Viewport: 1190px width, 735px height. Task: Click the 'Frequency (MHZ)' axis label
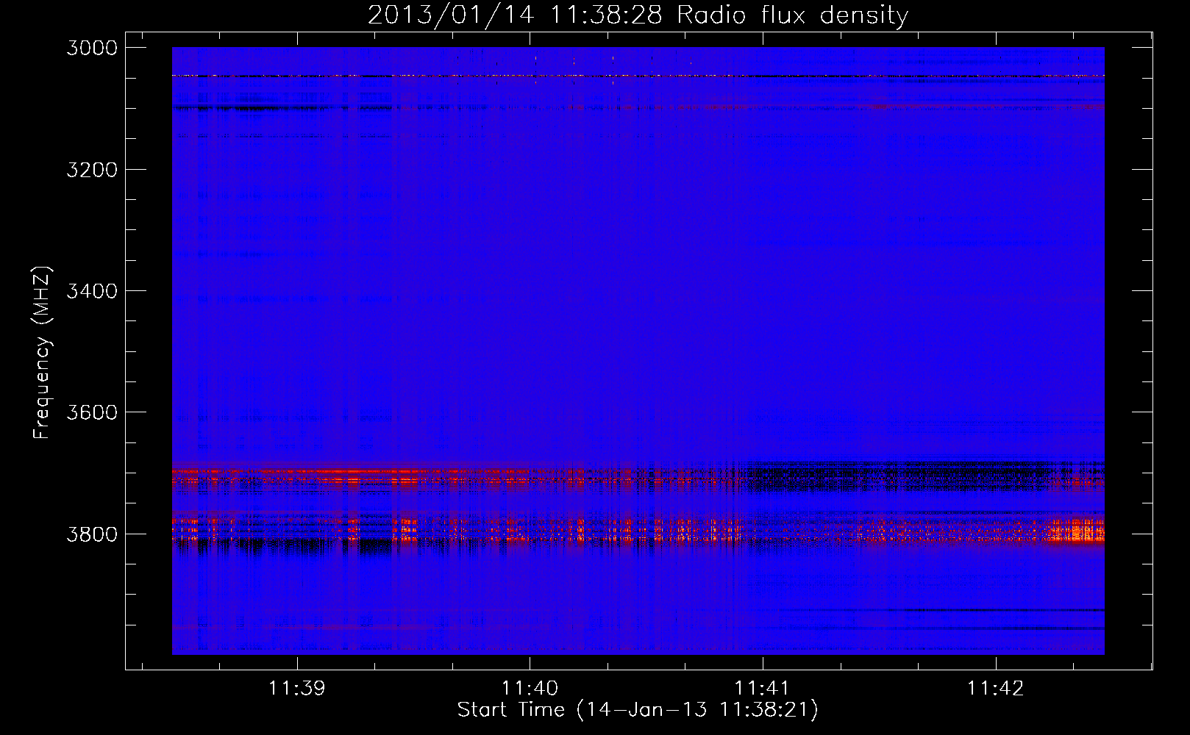pyautogui.click(x=42, y=353)
